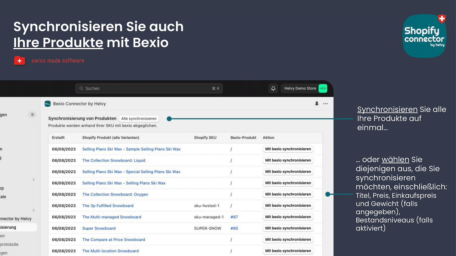Click the sidebar badge showing 9

(32, 115)
